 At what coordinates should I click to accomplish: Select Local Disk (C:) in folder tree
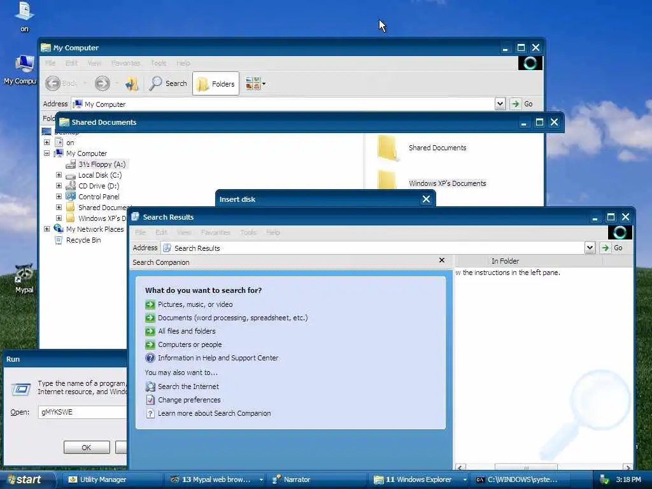(x=100, y=175)
